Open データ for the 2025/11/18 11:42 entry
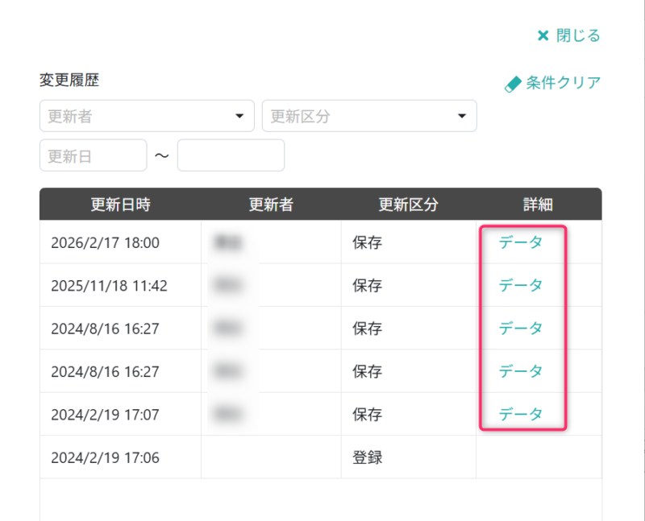This screenshot has width=645, height=521. point(521,285)
